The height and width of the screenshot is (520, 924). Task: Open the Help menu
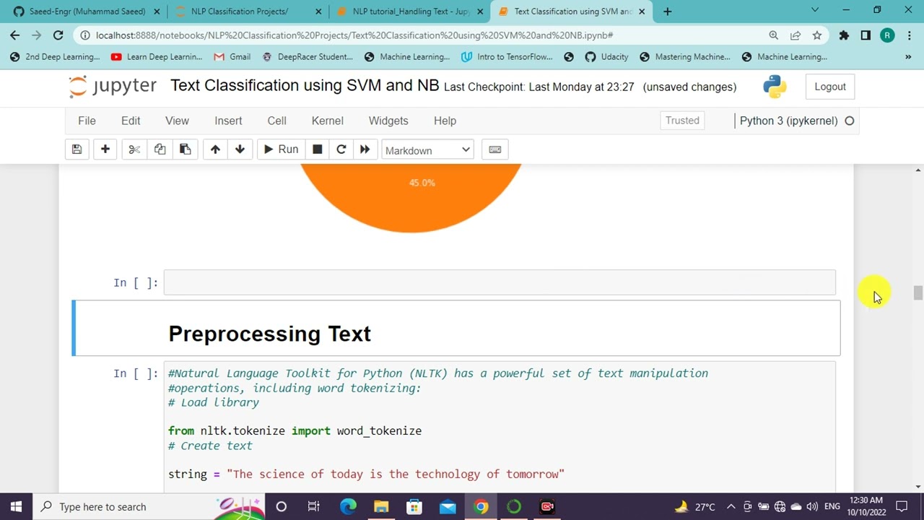click(x=445, y=121)
